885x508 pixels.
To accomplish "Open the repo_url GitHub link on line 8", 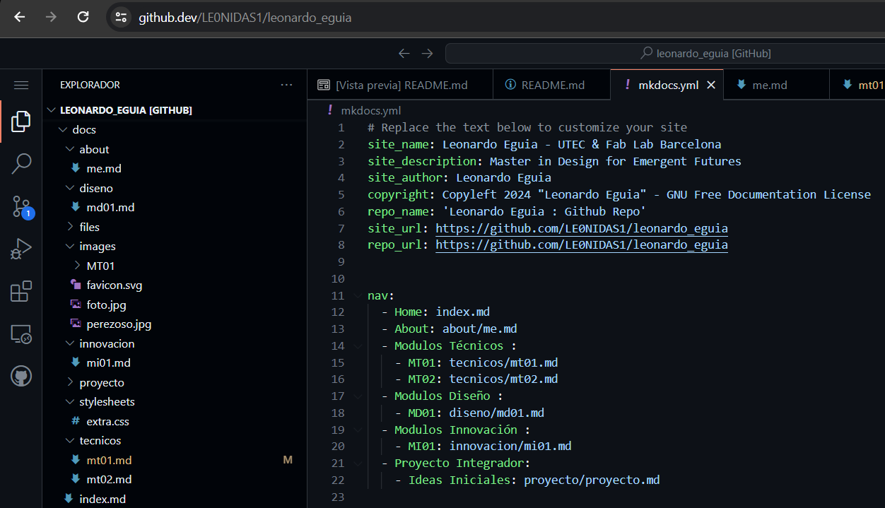I will (x=581, y=245).
